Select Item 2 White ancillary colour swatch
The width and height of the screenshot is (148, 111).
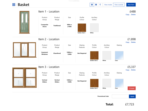(107, 55)
